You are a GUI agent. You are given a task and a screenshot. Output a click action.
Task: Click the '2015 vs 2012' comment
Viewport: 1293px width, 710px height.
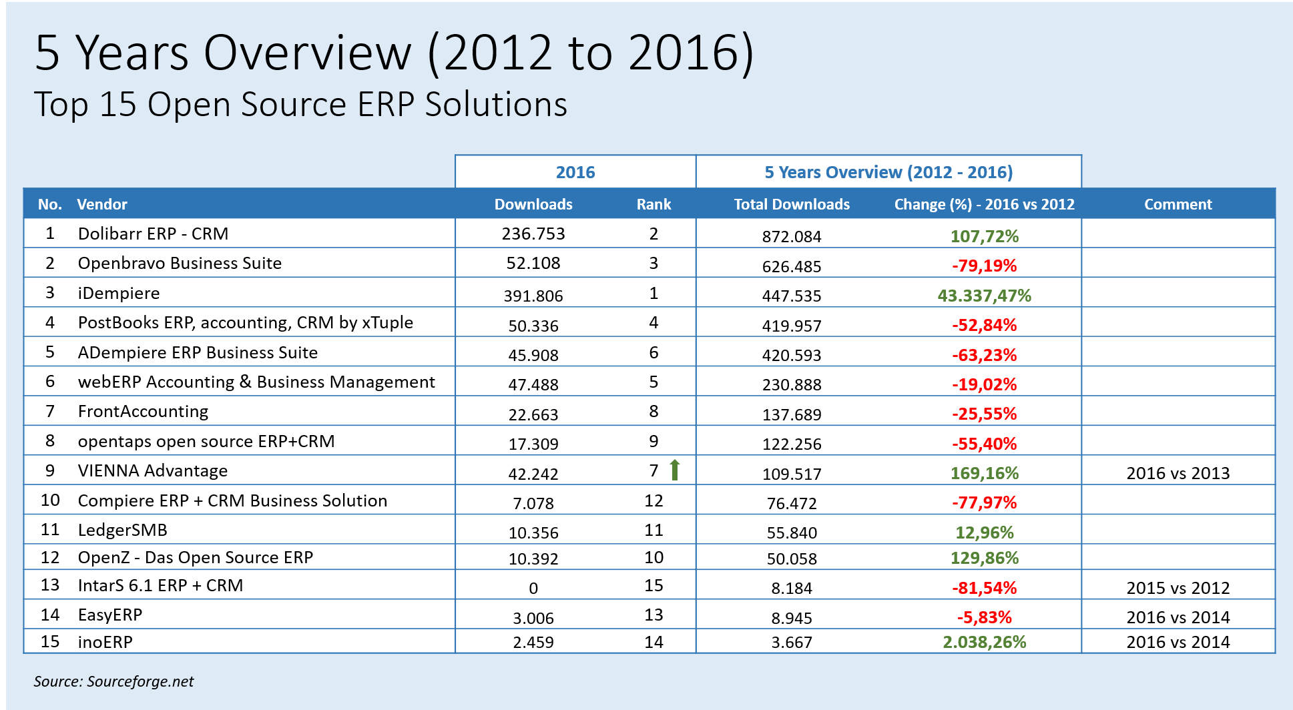click(1178, 588)
